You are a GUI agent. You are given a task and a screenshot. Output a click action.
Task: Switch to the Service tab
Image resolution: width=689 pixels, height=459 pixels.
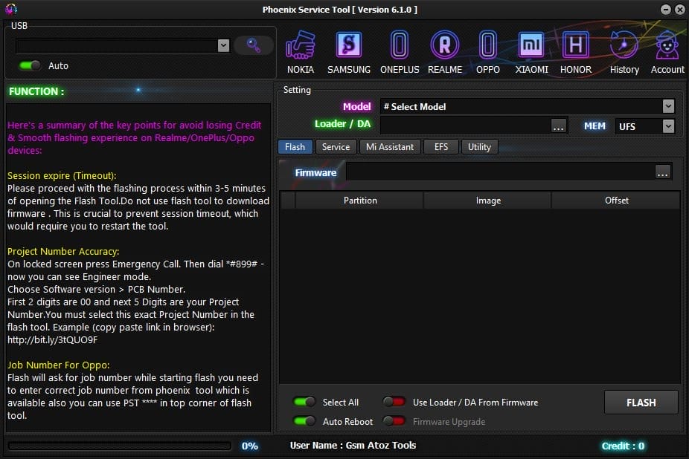[x=336, y=146]
